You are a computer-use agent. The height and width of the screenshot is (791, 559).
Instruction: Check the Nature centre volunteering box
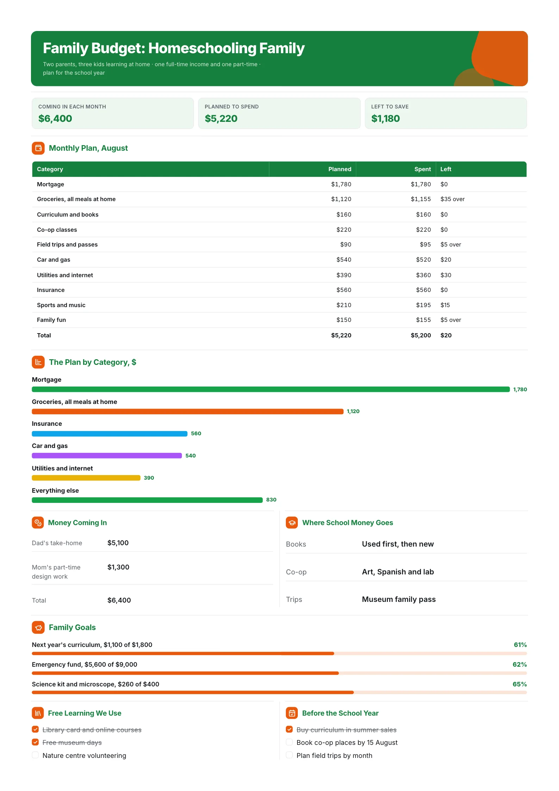pyautogui.click(x=35, y=755)
